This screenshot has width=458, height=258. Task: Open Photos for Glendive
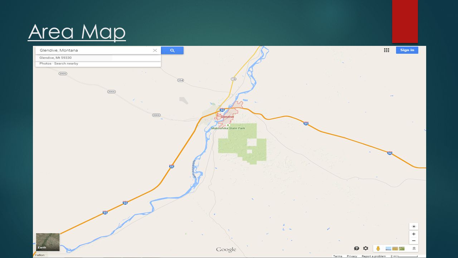[x=45, y=63]
